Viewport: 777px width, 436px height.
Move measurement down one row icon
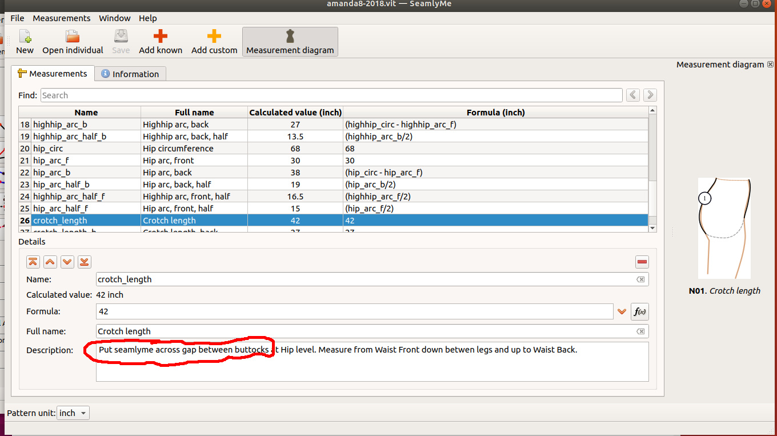click(67, 262)
